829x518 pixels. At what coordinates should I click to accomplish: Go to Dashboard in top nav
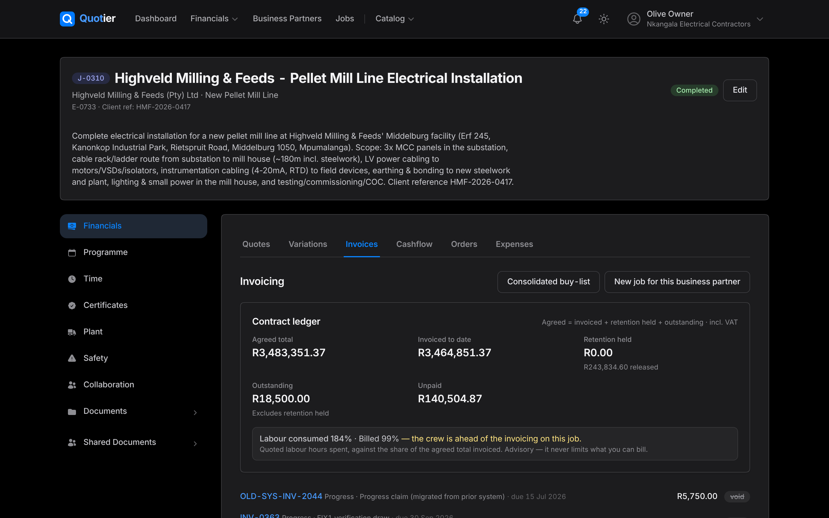click(x=156, y=18)
